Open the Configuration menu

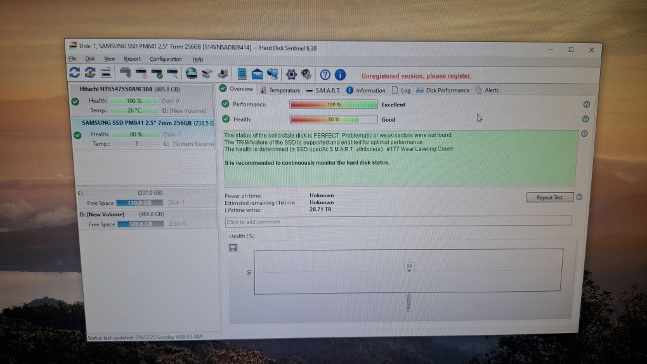point(166,59)
